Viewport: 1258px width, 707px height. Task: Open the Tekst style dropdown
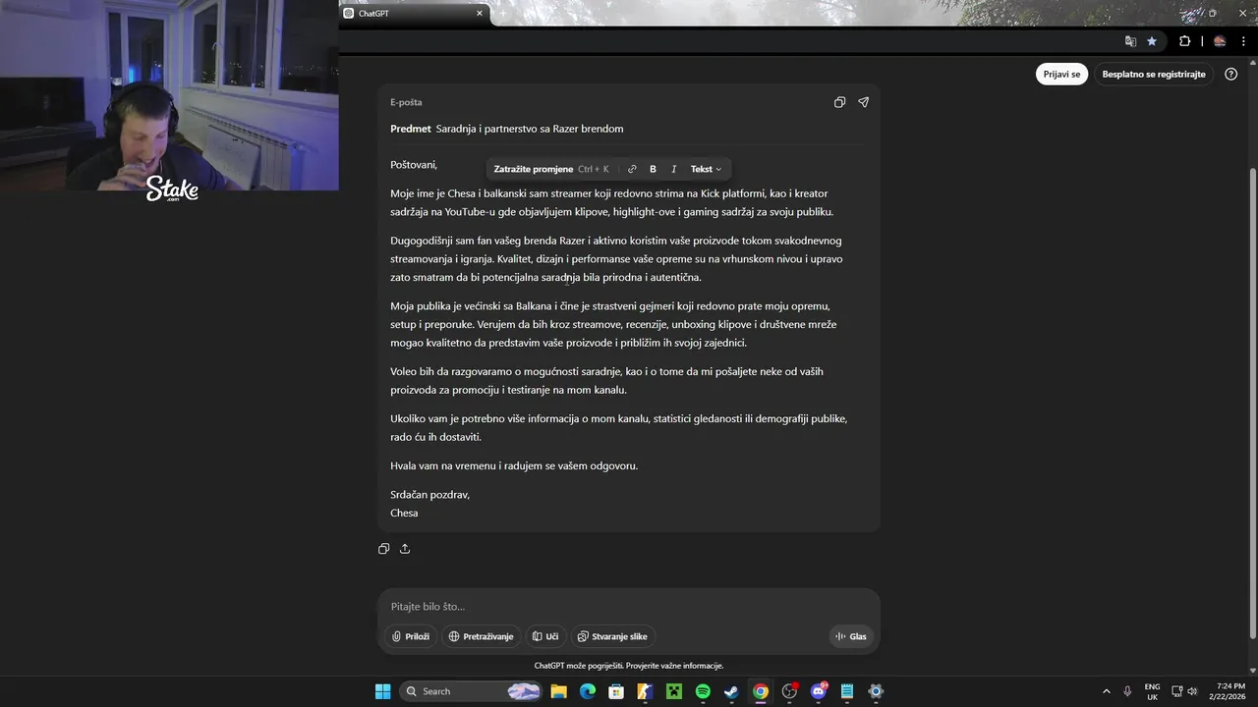(706, 169)
